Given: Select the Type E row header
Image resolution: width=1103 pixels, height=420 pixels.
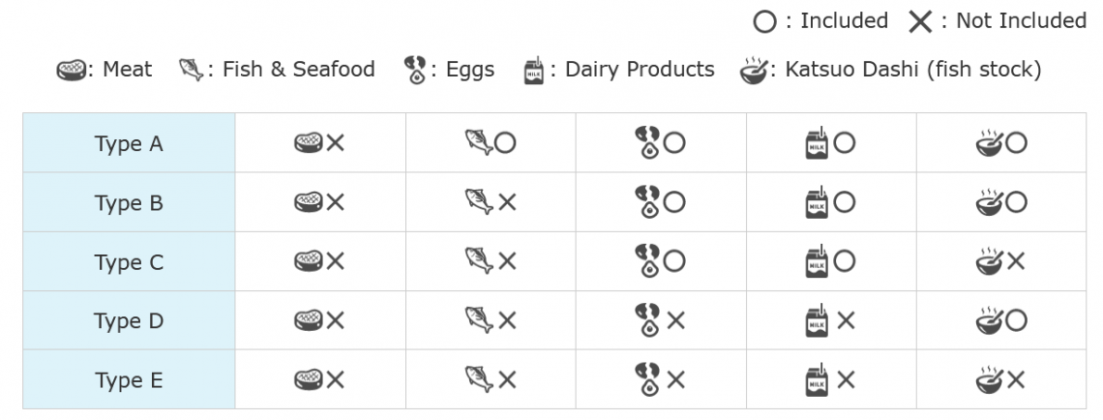Looking at the screenshot, I should click(130, 380).
